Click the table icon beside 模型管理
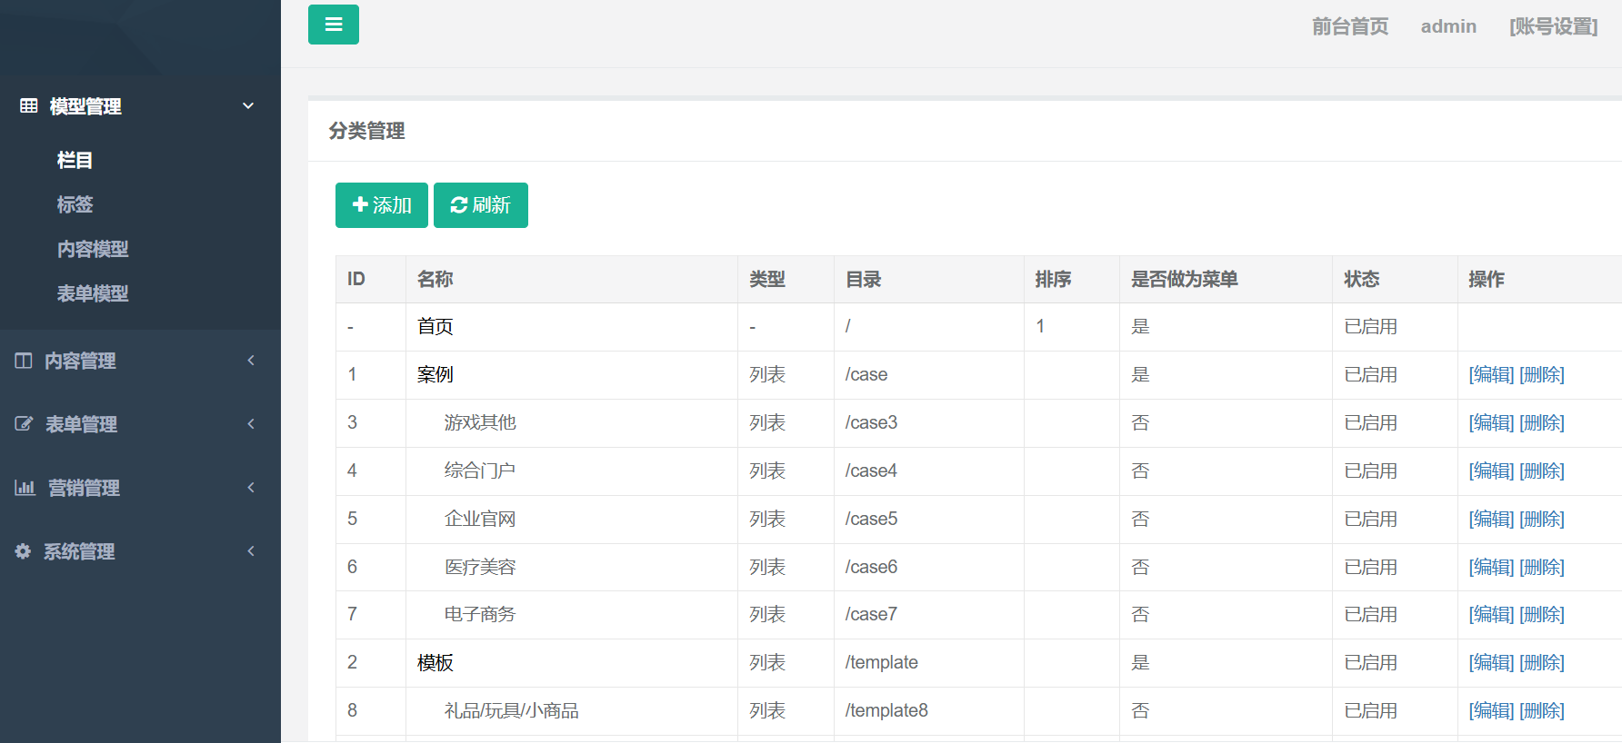The width and height of the screenshot is (1622, 743). [29, 106]
